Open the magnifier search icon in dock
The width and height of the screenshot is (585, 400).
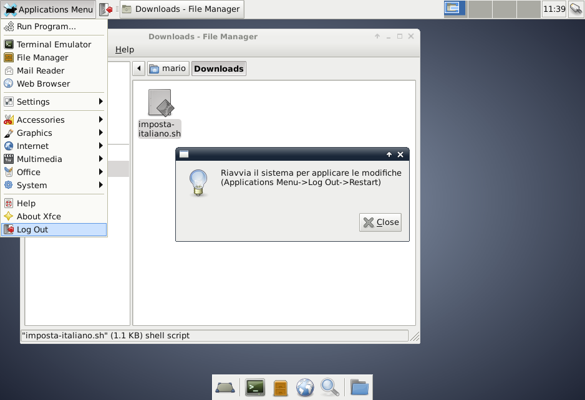pos(330,388)
